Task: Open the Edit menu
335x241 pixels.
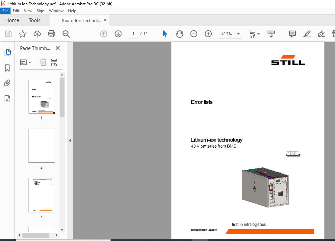Action: click(x=16, y=11)
